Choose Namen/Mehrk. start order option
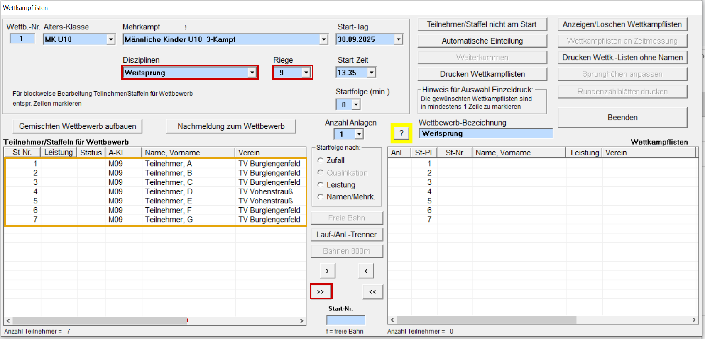The image size is (705, 339). [x=320, y=197]
